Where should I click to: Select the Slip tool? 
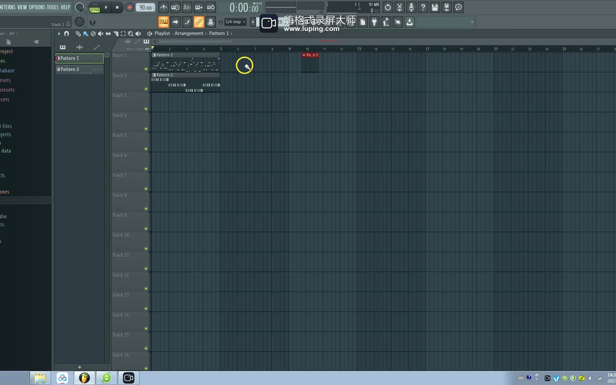(108, 34)
